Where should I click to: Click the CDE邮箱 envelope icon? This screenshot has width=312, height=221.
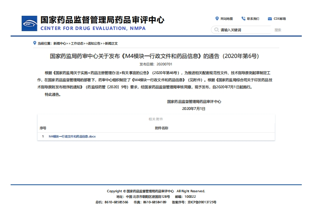(x=270, y=19)
